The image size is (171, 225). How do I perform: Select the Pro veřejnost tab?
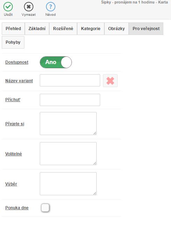click(146, 29)
